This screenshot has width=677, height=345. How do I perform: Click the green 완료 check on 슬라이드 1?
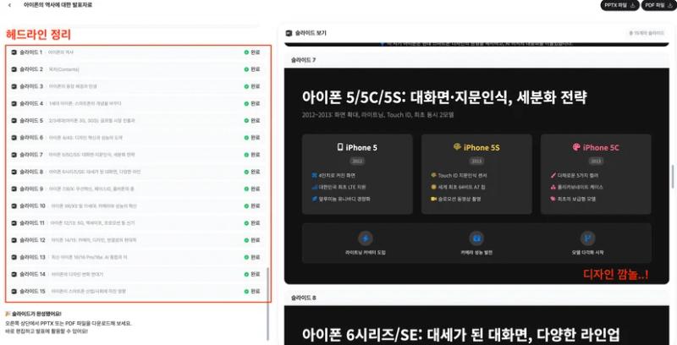[x=246, y=52]
